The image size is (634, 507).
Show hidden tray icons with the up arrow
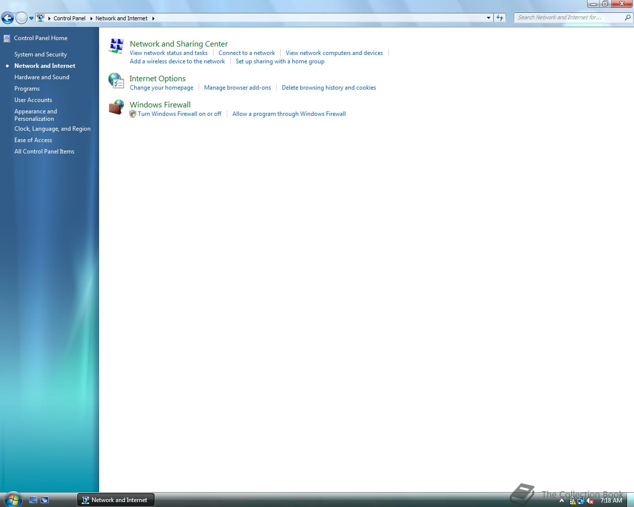(562, 501)
